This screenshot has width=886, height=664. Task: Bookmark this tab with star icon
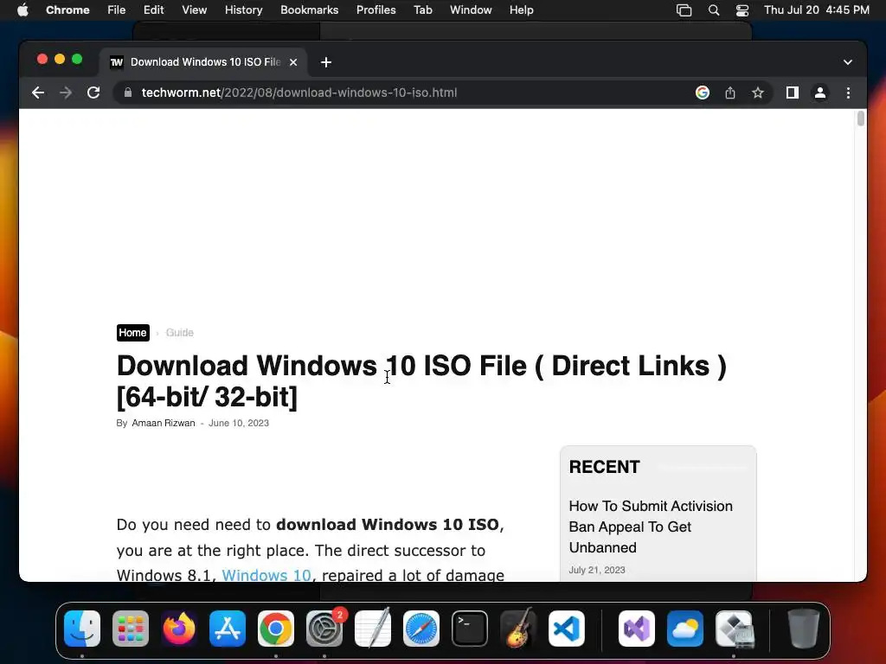(758, 93)
